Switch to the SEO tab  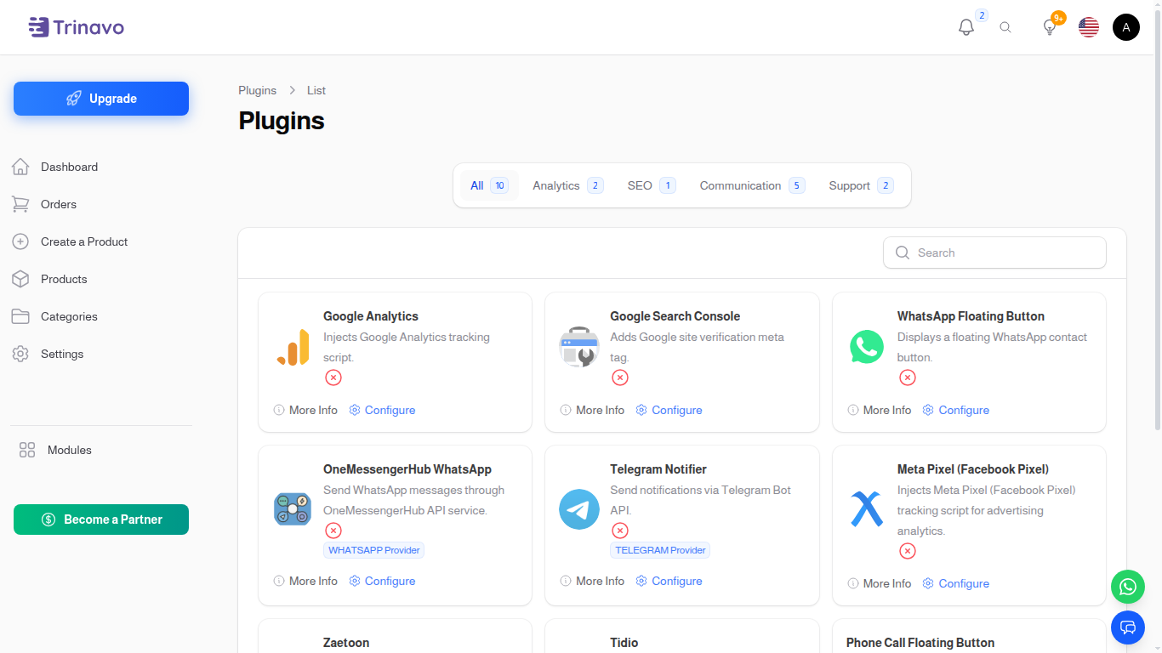tap(651, 185)
